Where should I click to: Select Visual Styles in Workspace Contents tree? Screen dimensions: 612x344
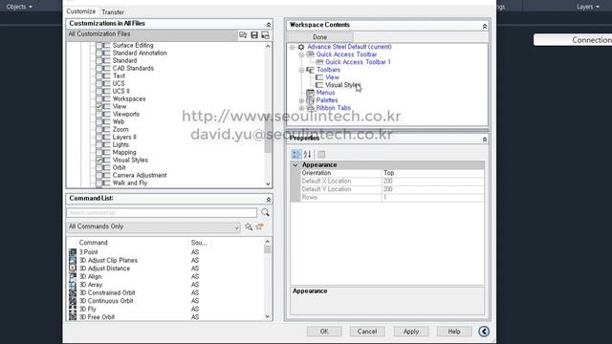[x=342, y=85]
